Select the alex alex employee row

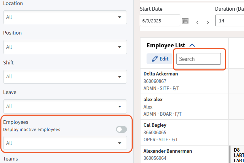pyautogui.click(x=153, y=100)
